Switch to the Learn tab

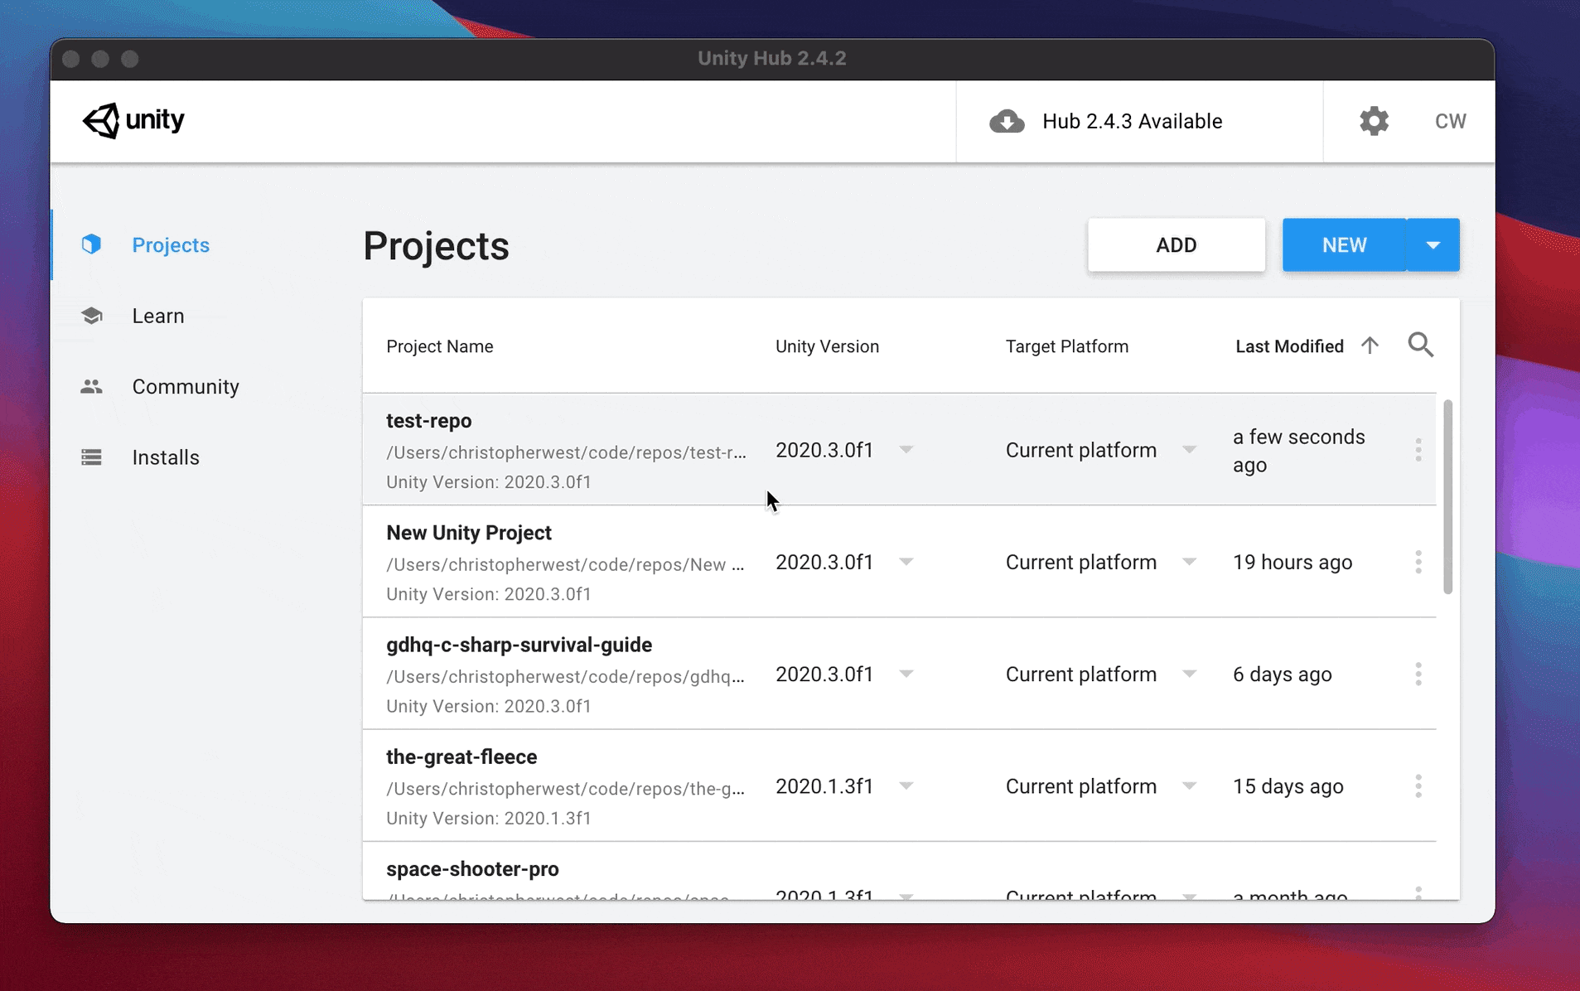(x=158, y=316)
